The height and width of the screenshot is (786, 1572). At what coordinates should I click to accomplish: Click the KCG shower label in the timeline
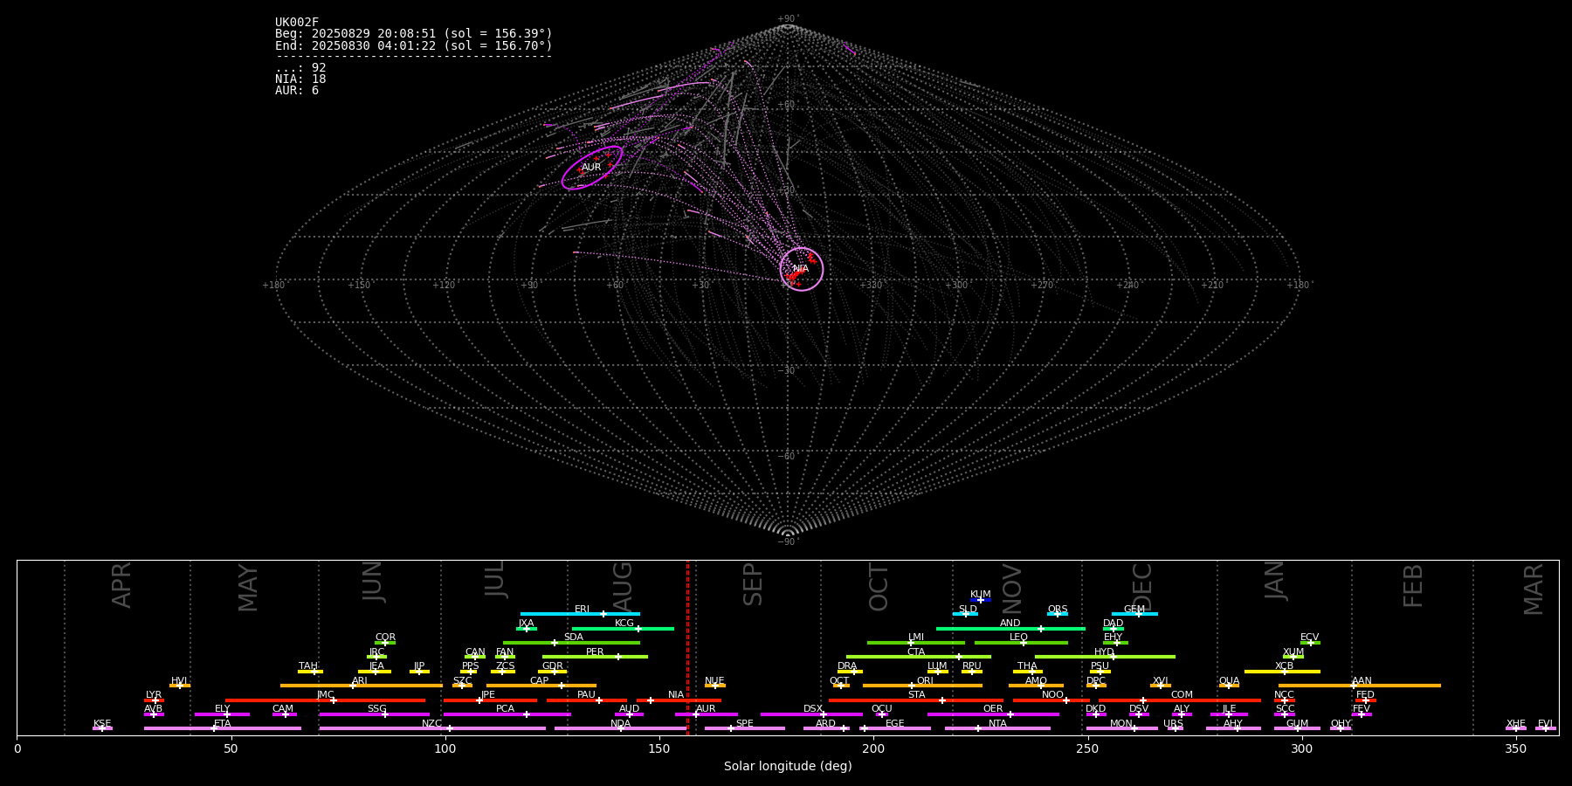(624, 624)
